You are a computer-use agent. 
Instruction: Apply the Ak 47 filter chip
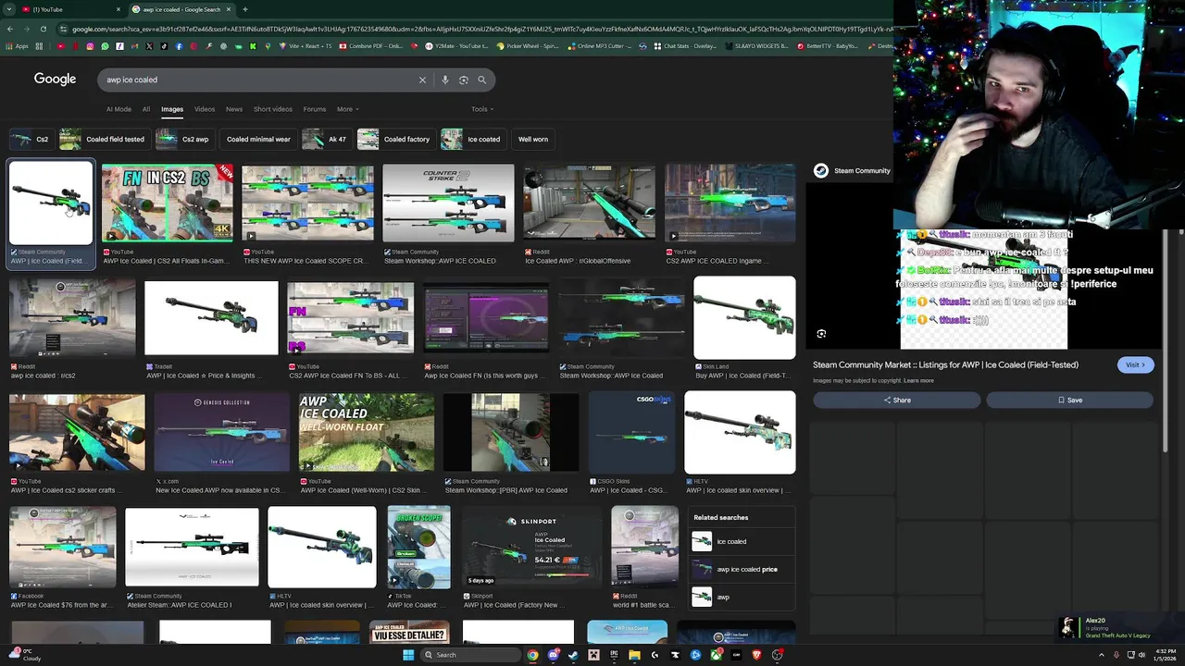[325, 139]
